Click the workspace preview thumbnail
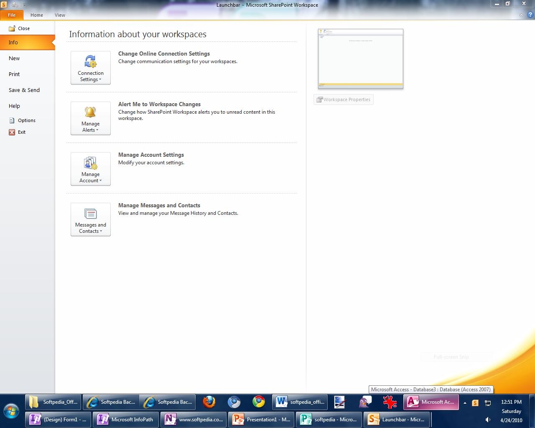Viewport: 535px width, 428px height. (360, 59)
